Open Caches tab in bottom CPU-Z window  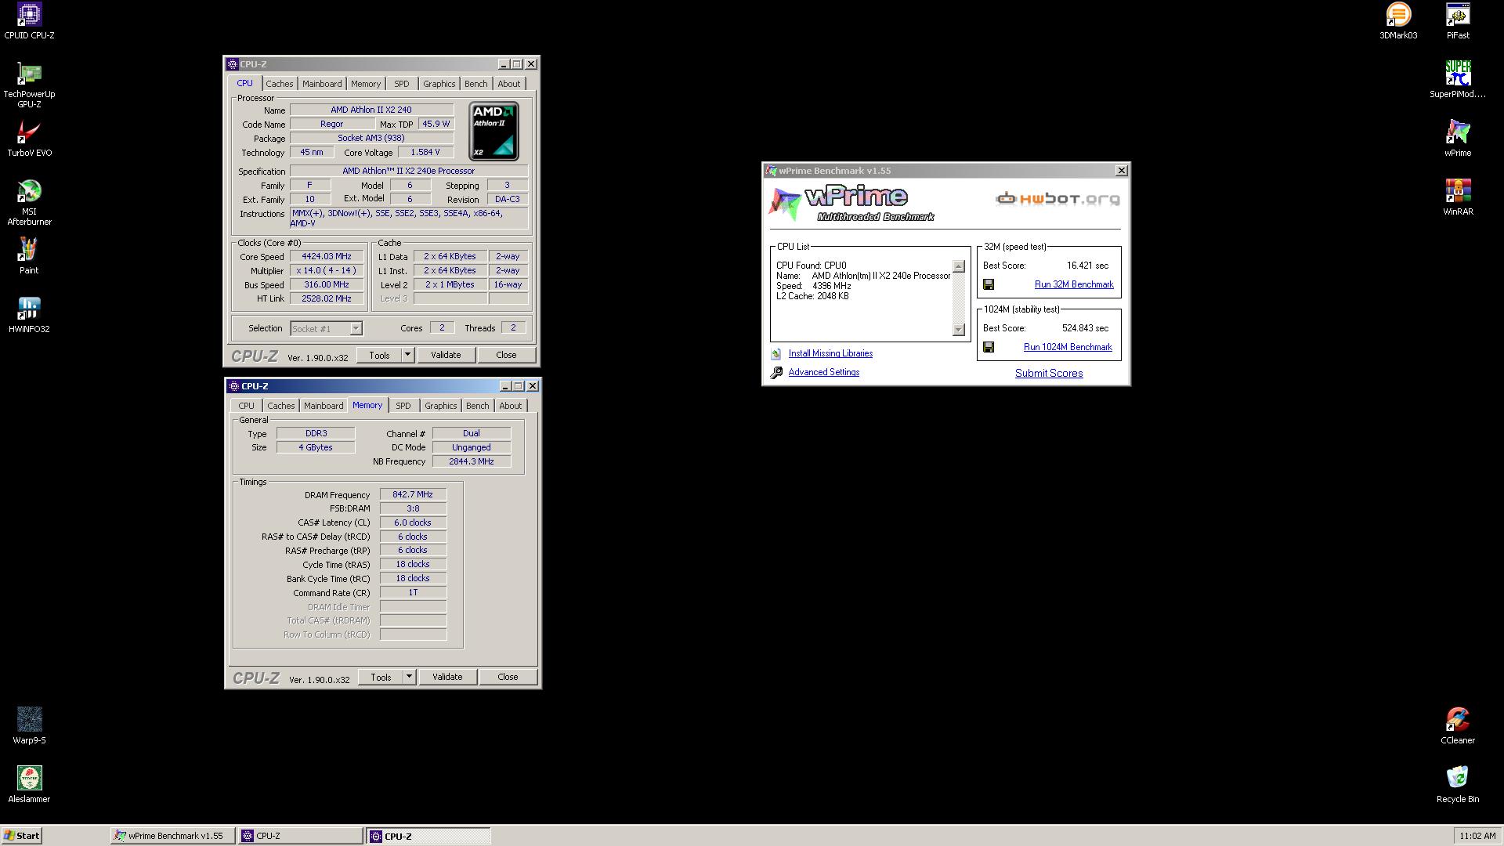click(280, 406)
